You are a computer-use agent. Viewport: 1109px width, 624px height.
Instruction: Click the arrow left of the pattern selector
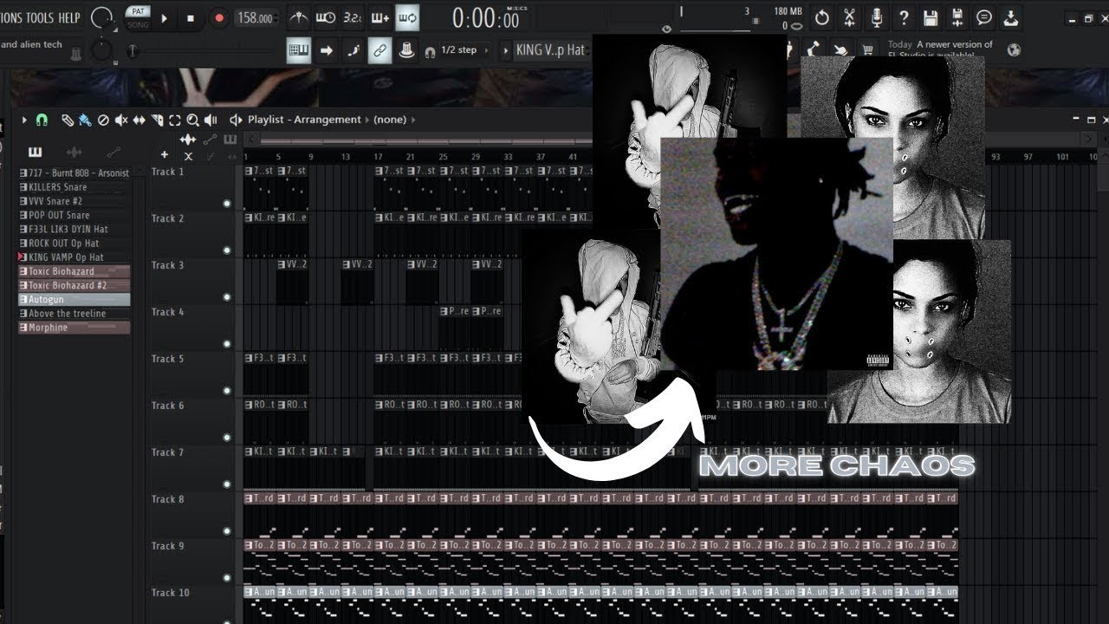(506, 50)
